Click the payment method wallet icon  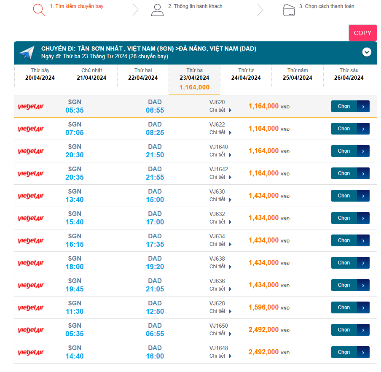coord(289,10)
